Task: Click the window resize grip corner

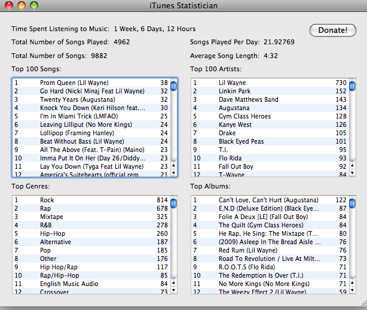Action: pyautogui.click(x=363, y=303)
